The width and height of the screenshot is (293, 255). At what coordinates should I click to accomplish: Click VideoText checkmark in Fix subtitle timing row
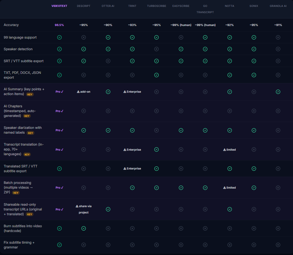(59, 245)
